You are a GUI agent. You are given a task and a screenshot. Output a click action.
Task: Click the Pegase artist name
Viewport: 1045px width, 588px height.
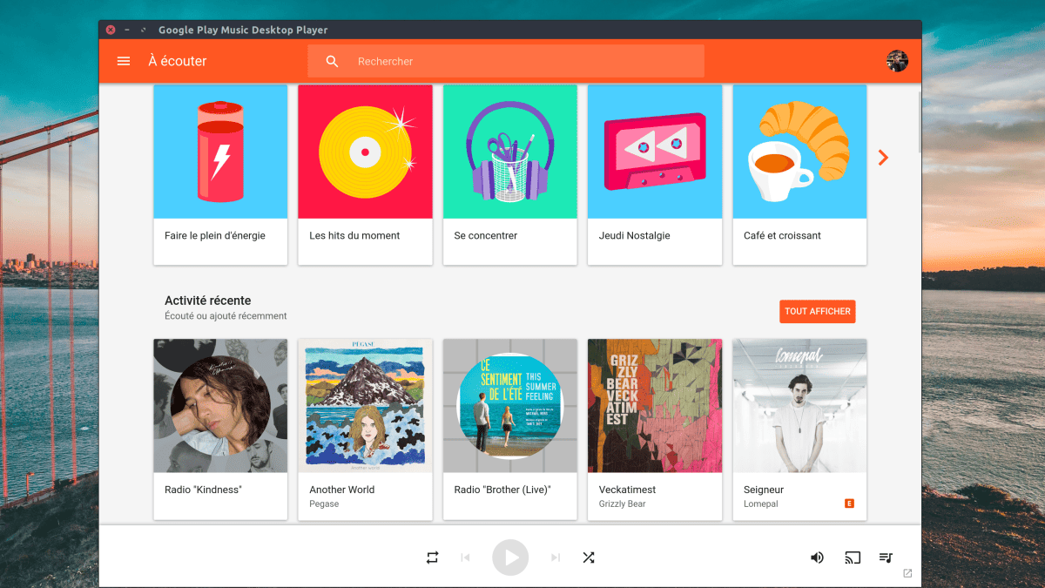pyautogui.click(x=324, y=504)
